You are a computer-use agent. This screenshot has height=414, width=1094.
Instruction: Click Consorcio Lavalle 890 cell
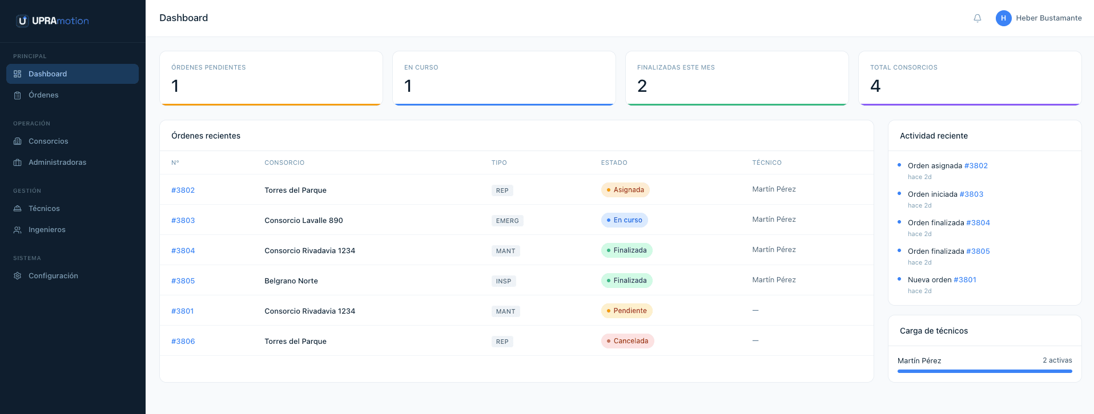click(304, 221)
